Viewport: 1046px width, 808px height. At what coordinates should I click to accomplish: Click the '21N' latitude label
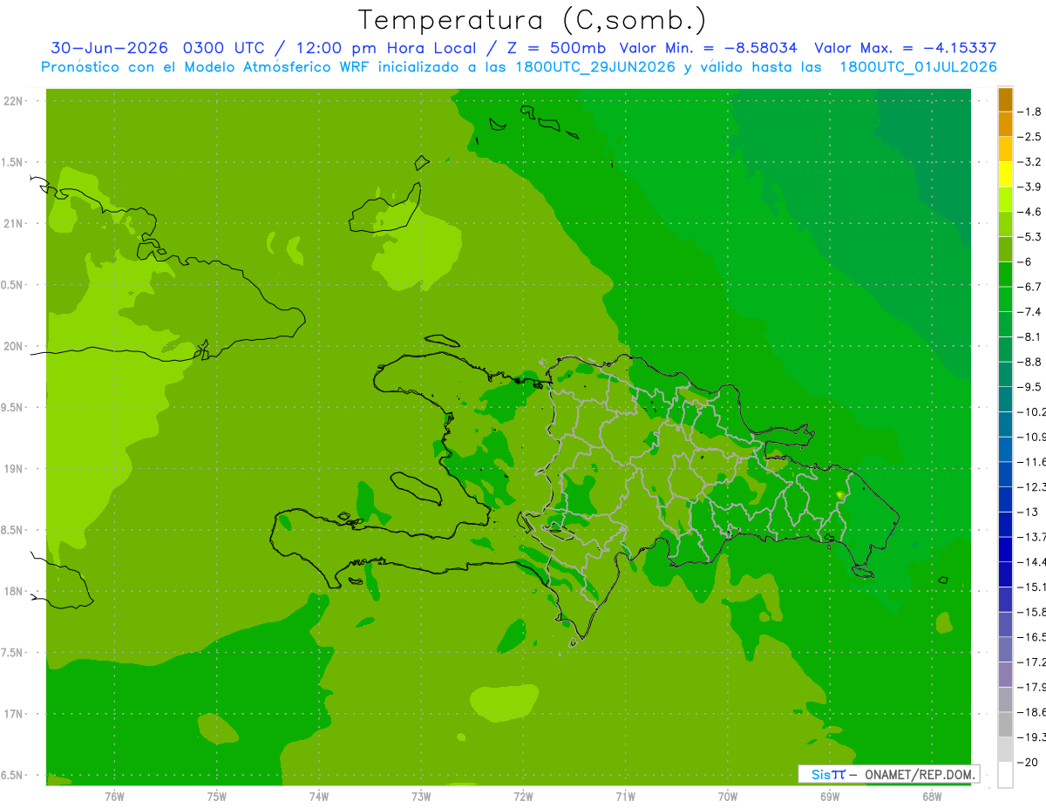pyautogui.click(x=13, y=224)
